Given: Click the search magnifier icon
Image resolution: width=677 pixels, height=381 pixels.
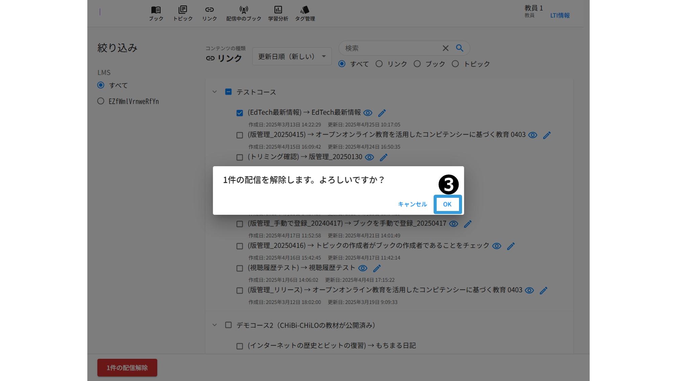Looking at the screenshot, I should 459,48.
